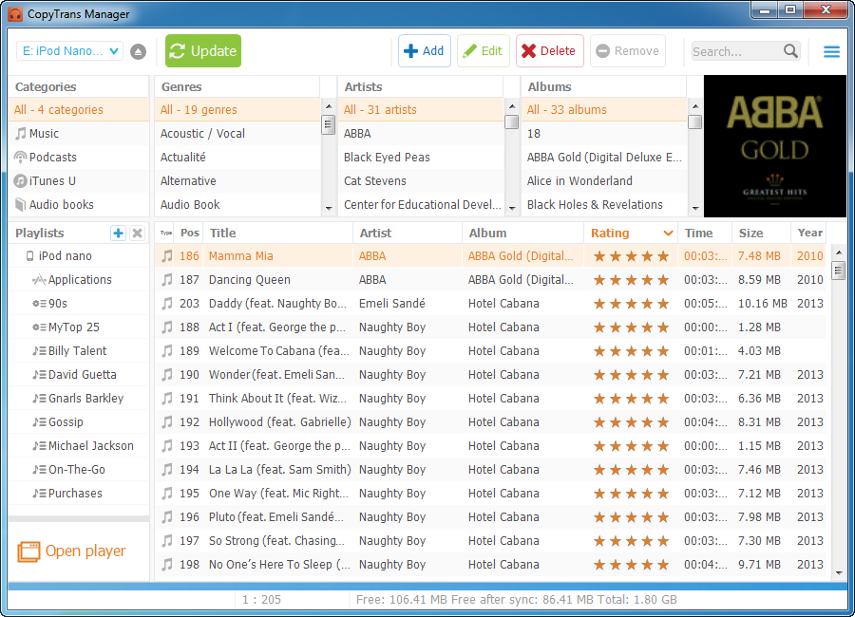Set star rating for Daddy track
This screenshot has height=617, width=855.
tap(631, 304)
